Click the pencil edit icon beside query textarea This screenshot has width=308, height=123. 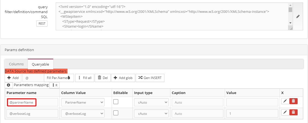click(x=298, y=16)
